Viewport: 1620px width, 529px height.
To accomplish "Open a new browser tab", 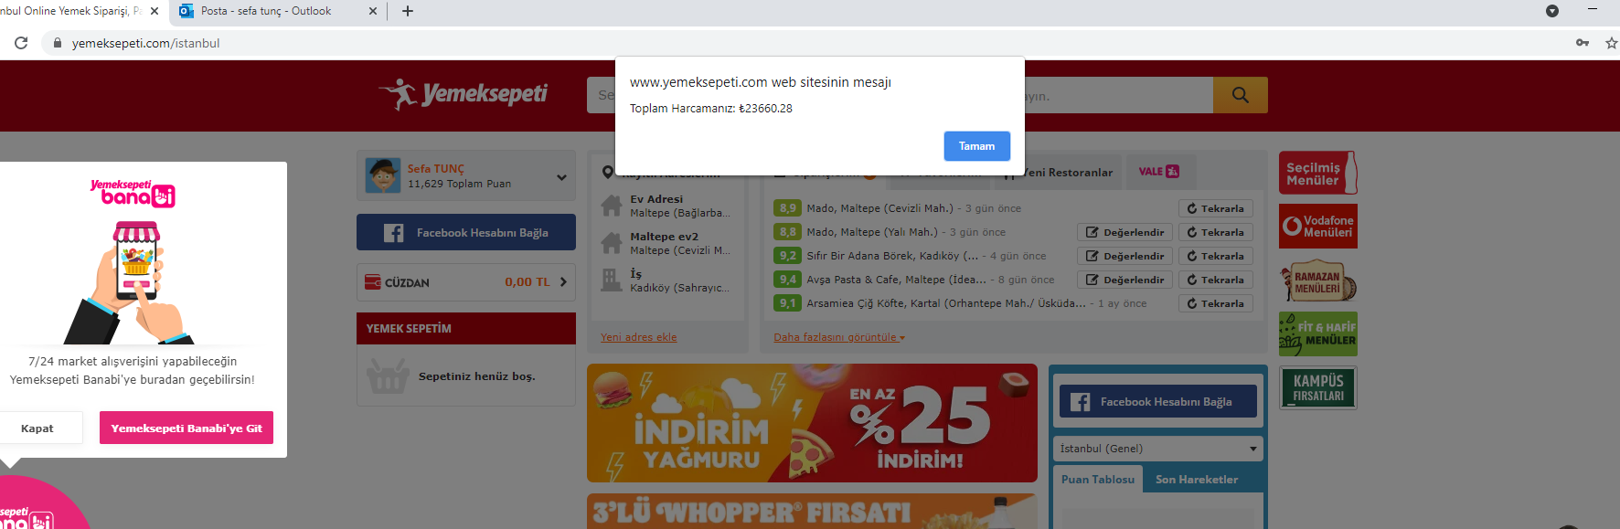I will pos(408,11).
